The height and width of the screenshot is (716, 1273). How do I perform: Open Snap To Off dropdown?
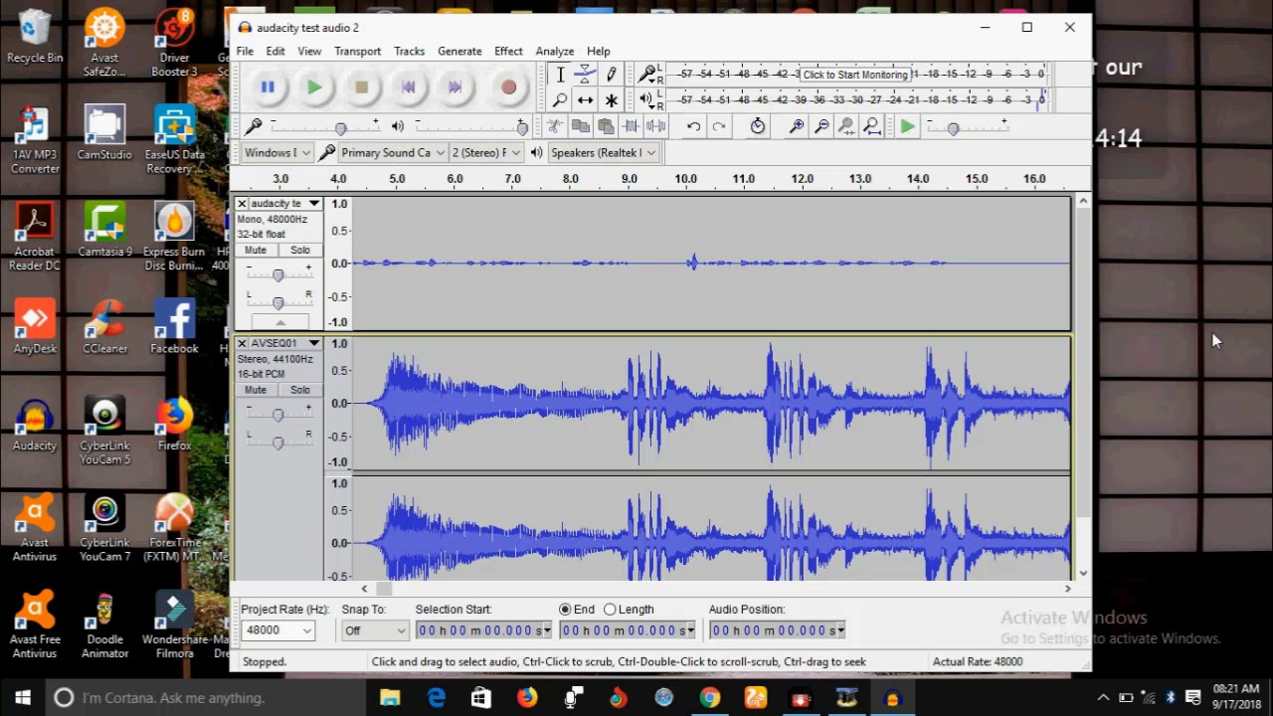click(x=374, y=630)
